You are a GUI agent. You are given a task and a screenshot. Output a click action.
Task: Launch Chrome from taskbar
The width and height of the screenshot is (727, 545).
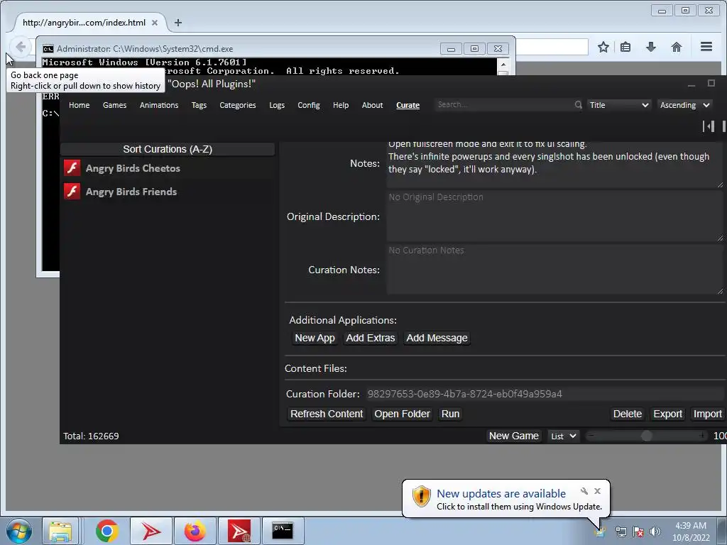(x=106, y=531)
